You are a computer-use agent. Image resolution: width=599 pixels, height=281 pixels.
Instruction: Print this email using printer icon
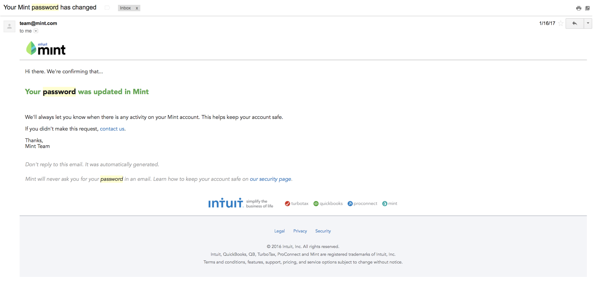578,8
